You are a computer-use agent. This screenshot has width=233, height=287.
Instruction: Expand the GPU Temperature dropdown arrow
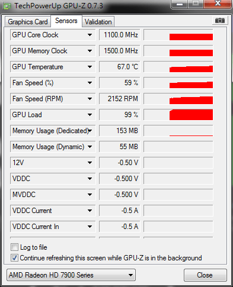90,67
